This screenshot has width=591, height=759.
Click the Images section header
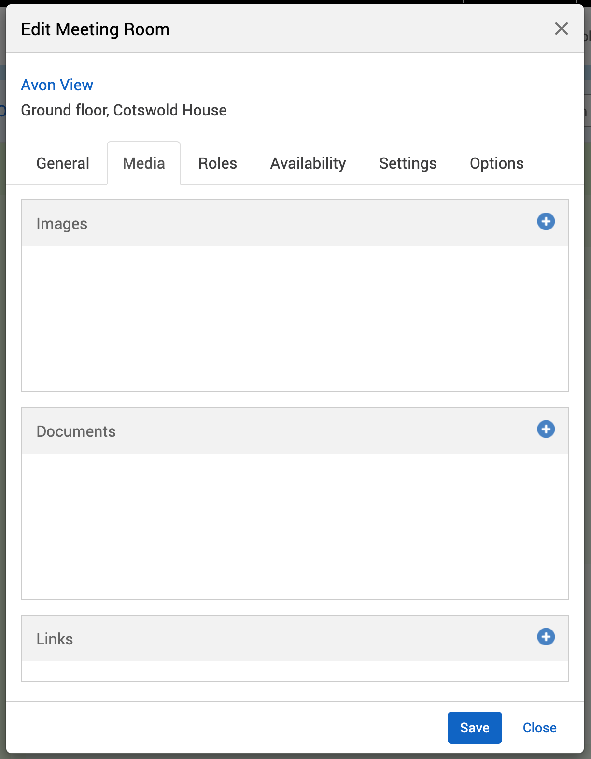(x=62, y=224)
